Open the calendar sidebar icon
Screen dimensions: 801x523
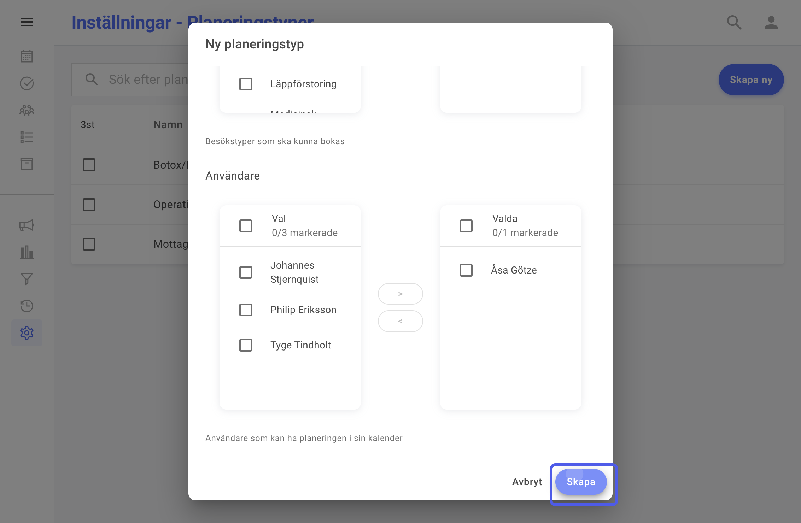[27, 57]
